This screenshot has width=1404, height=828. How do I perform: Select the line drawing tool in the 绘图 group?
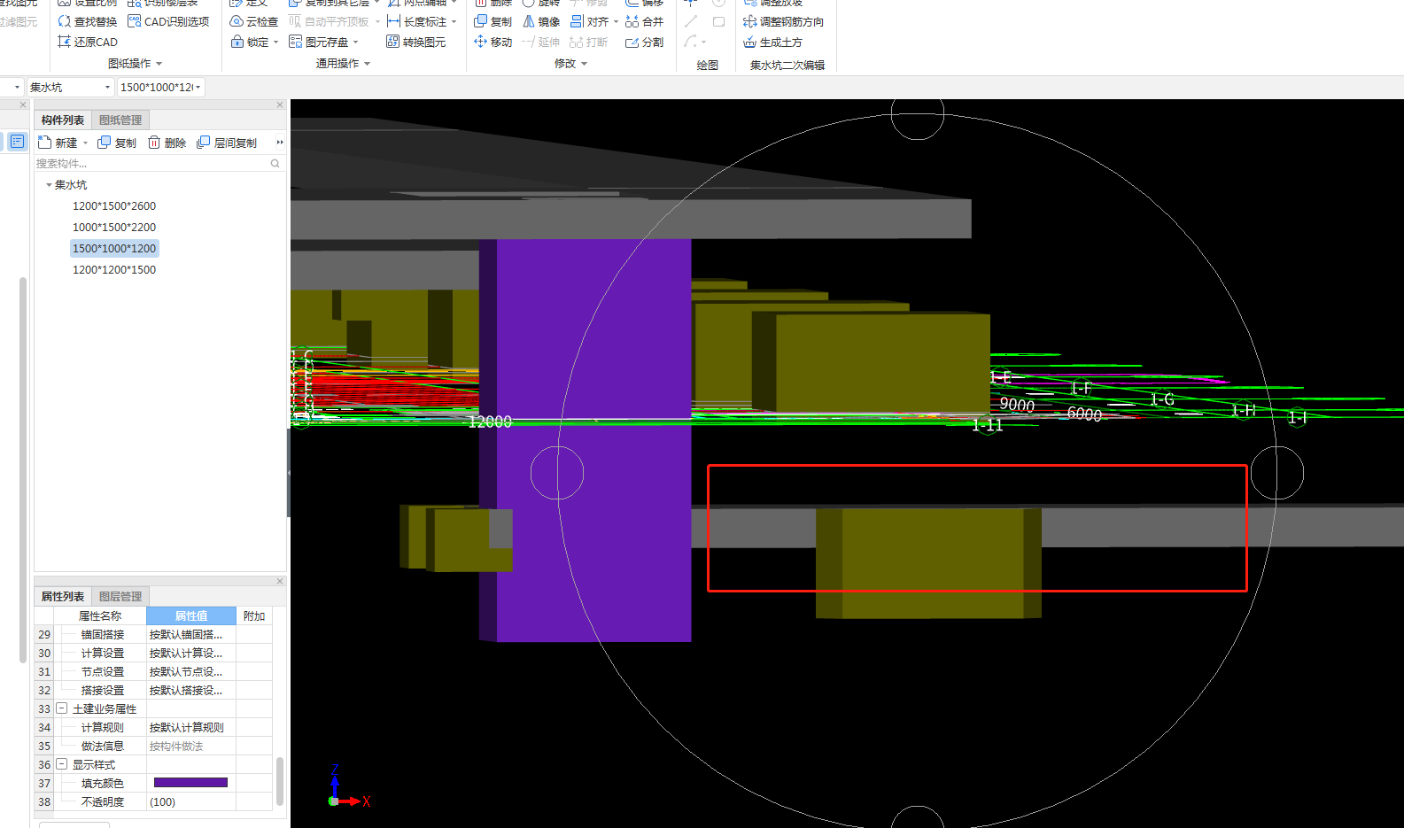coord(691,21)
